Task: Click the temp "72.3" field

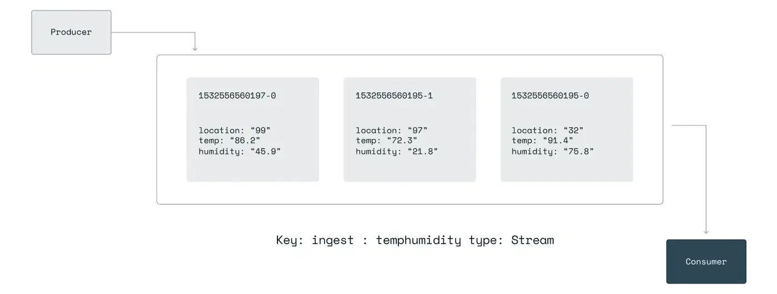Action: pos(386,141)
